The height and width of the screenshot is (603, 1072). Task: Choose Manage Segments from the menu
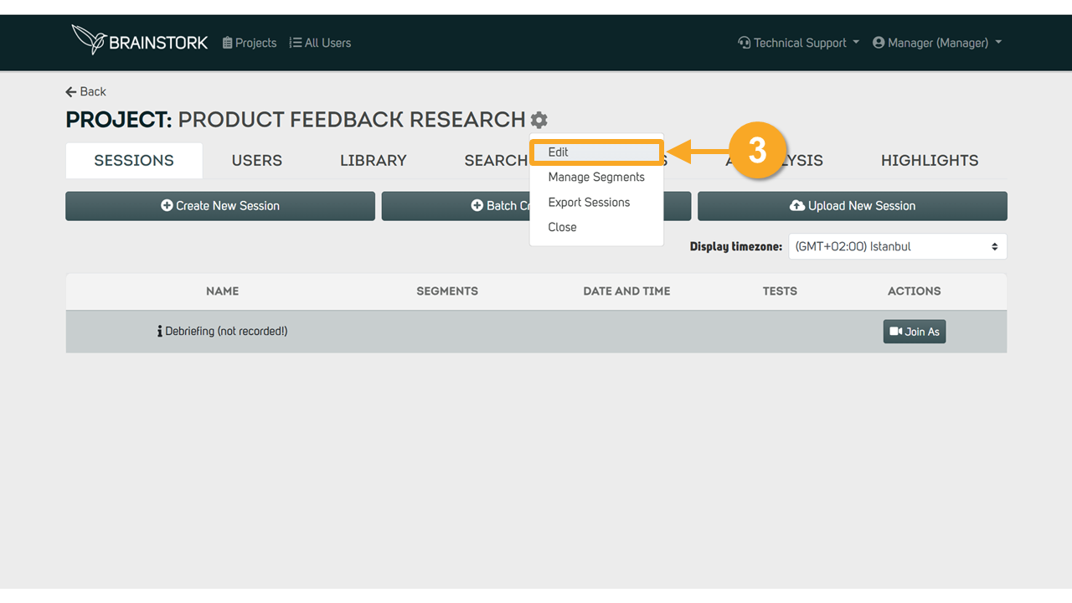pyautogui.click(x=596, y=178)
